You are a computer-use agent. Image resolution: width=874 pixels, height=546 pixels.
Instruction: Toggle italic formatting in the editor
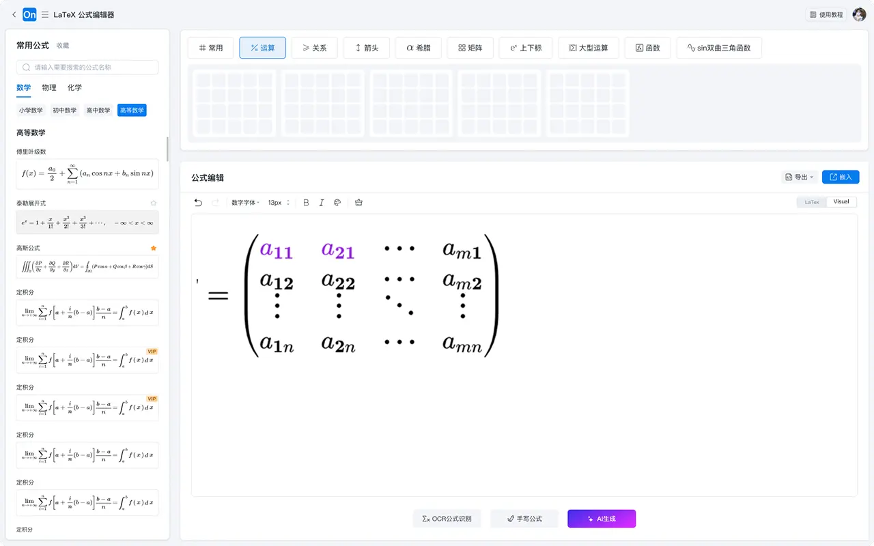[x=322, y=202]
